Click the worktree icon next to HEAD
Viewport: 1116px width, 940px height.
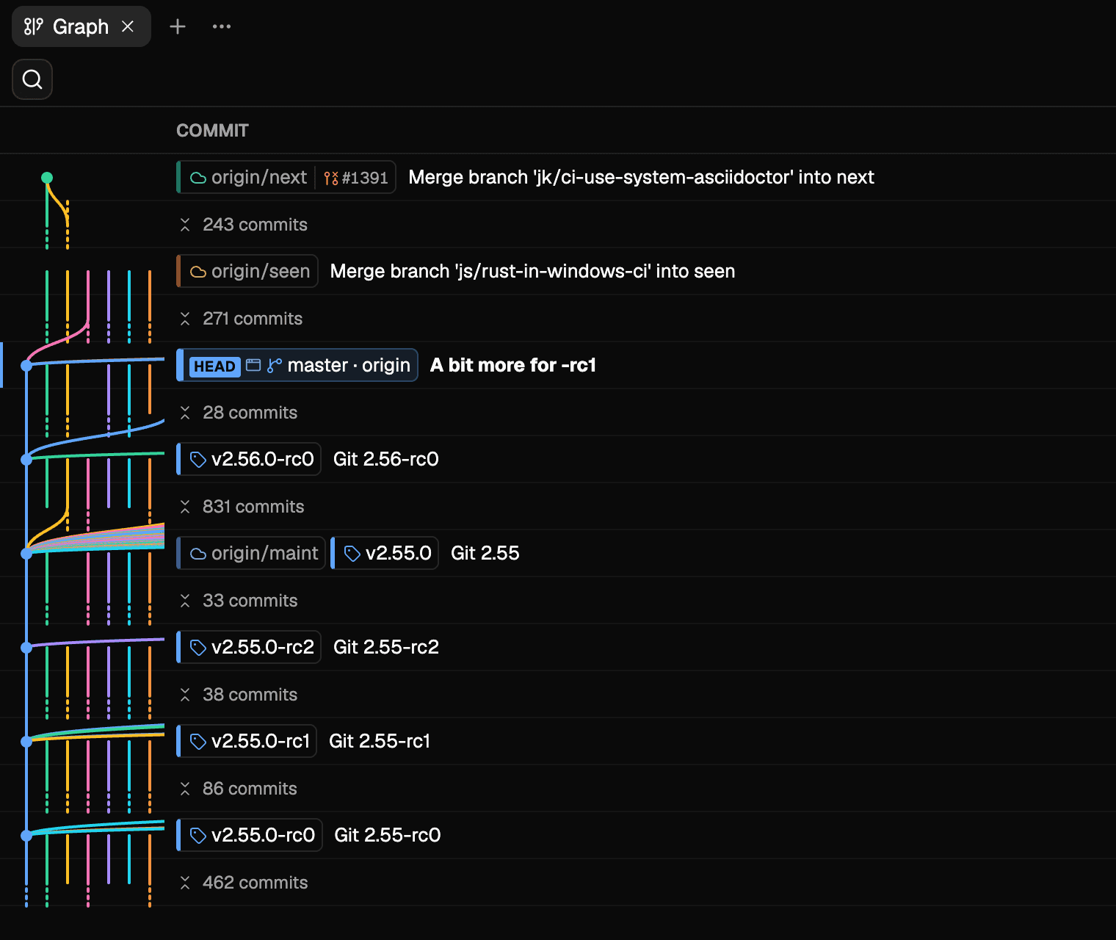(x=253, y=366)
